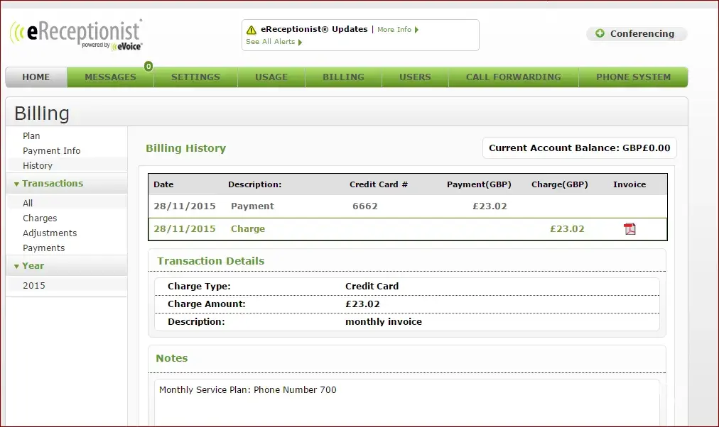Select Payment Info in sidebar

(x=51, y=150)
